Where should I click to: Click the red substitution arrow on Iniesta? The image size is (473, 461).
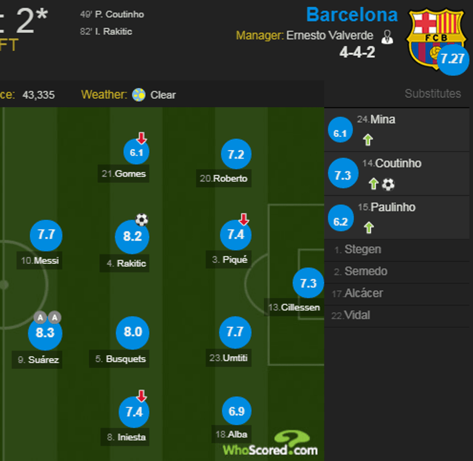pyautogui.click(x=141, y=396)
